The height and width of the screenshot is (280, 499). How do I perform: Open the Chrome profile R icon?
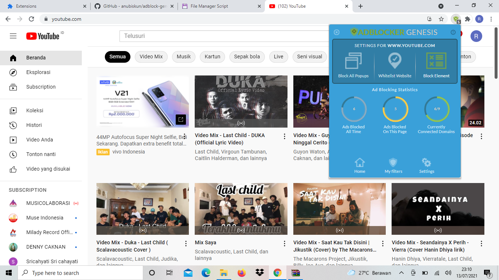(x=479, y=19)
